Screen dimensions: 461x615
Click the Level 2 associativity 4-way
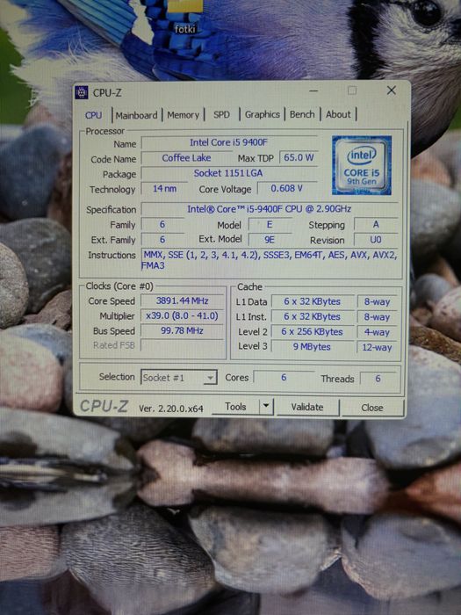click(x=377, y=332)
